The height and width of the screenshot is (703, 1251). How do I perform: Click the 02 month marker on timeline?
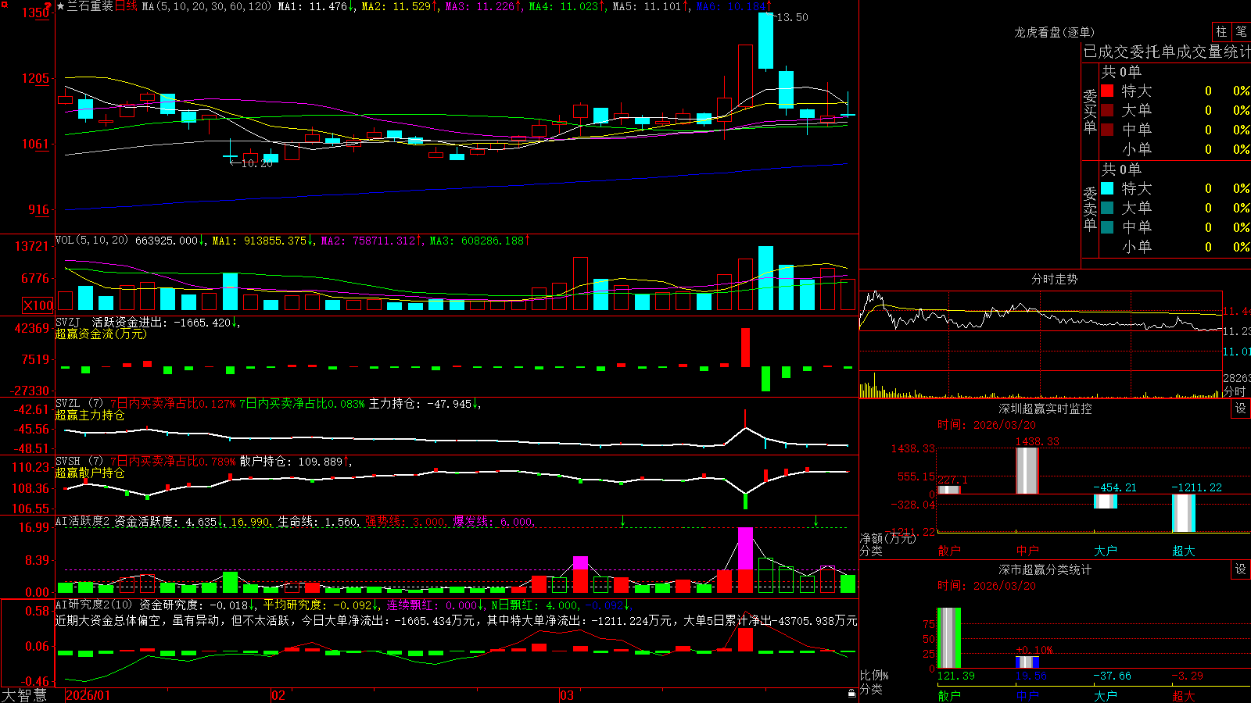pyautogui.click(x=278, y=695)
